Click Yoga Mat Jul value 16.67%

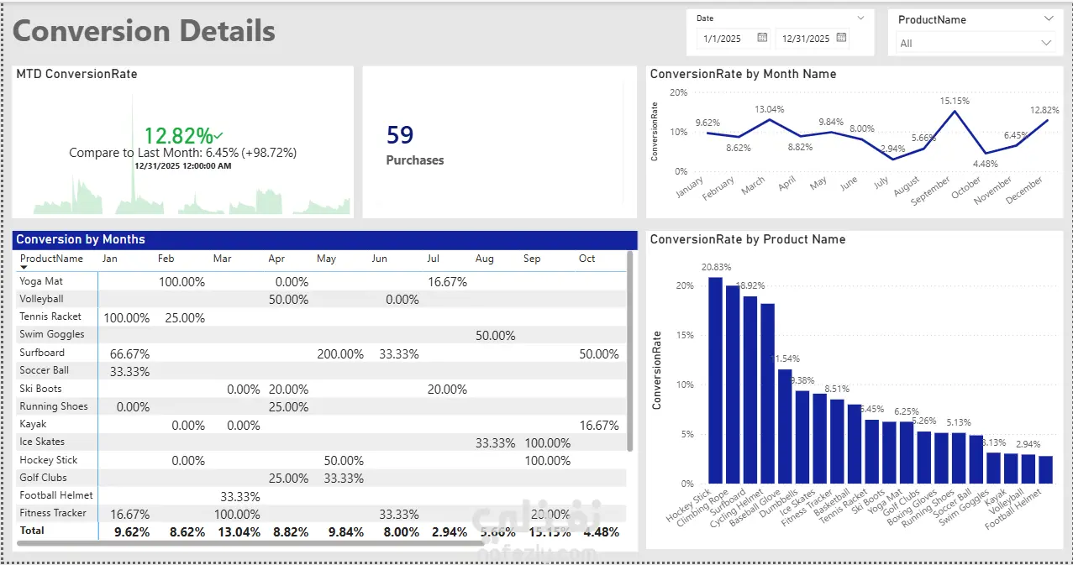tap(447, 282)
